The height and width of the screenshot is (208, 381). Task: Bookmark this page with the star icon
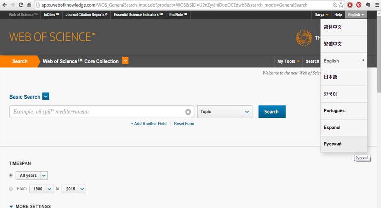tap(340, 5)
